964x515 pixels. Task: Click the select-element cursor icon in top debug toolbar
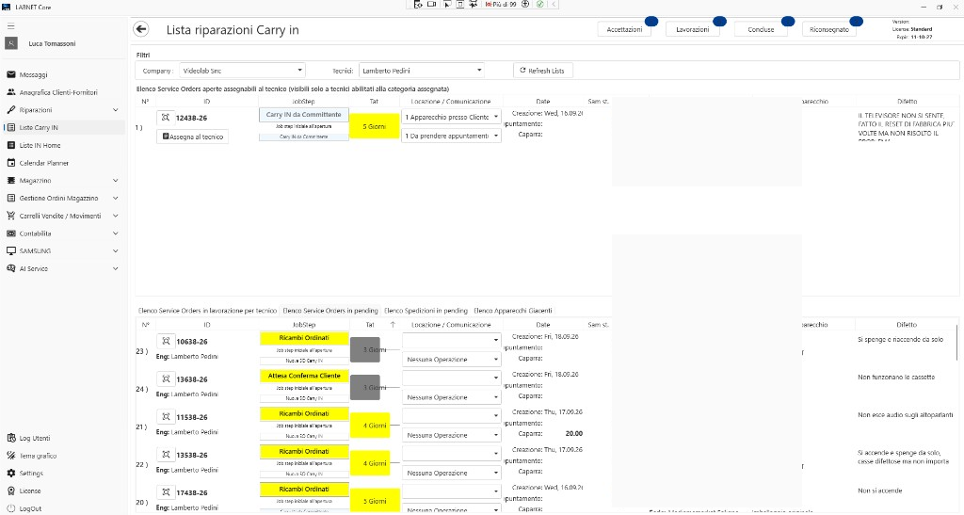coord(446,4)
